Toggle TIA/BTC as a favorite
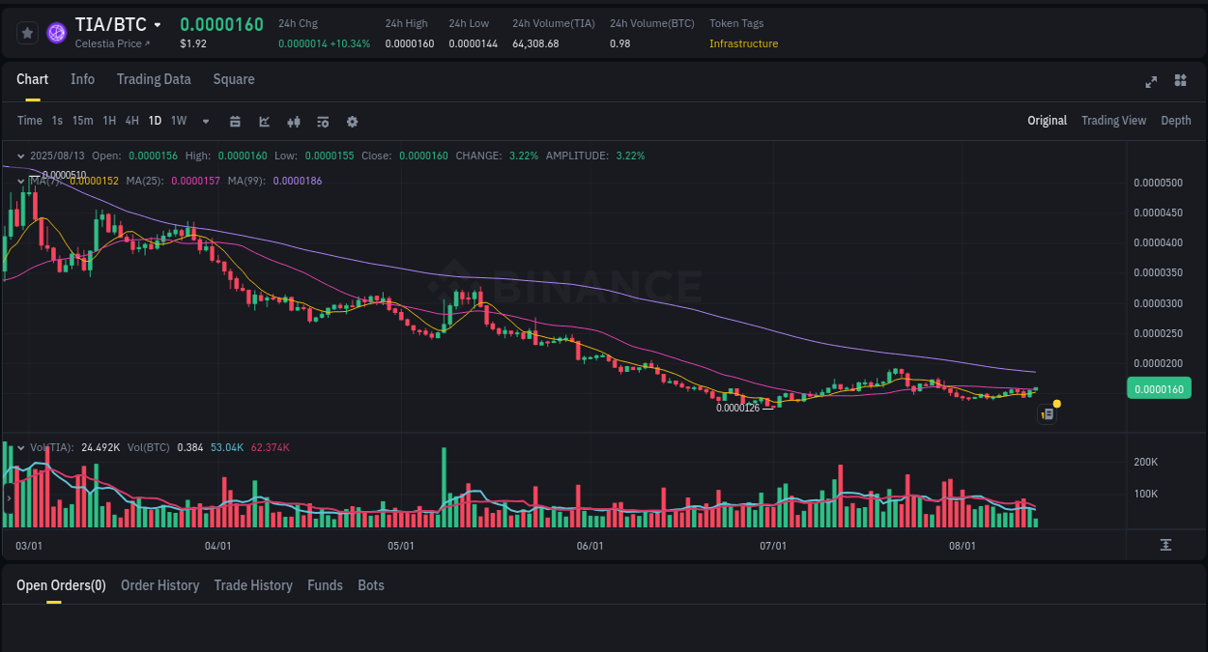The width and height of the screenshot is (1208, 652). coord(27,32)
